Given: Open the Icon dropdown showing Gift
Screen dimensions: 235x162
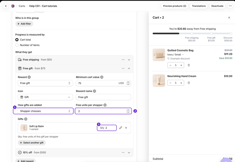Looking at the screenshot, I should [45, 97].
